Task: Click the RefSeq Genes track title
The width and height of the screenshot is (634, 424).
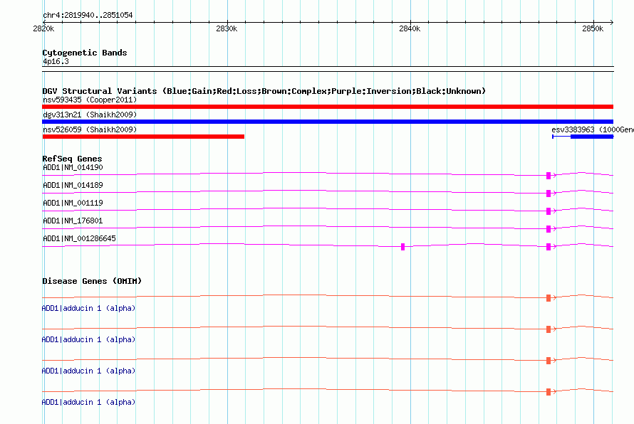Action: [73, 159]
